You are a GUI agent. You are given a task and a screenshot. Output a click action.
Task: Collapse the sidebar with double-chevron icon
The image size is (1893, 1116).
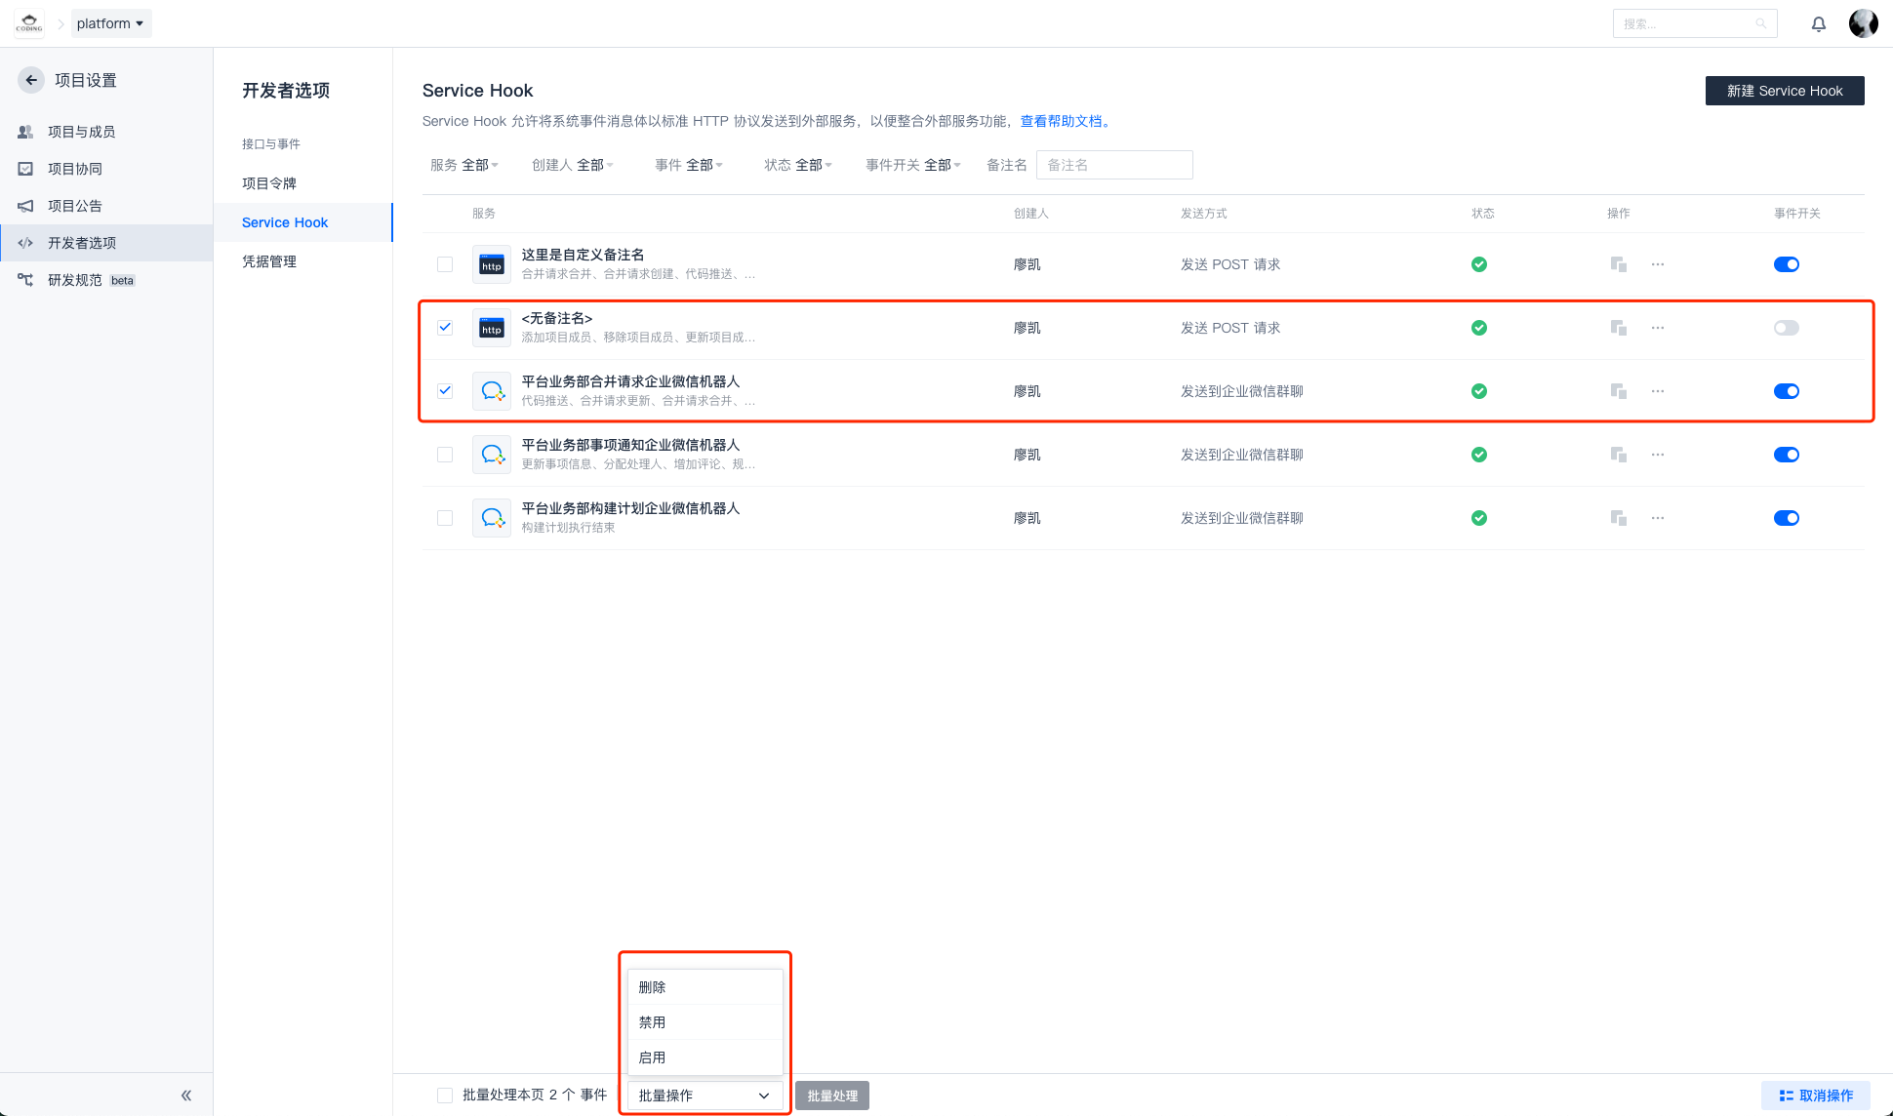[x=186, y=1096]
